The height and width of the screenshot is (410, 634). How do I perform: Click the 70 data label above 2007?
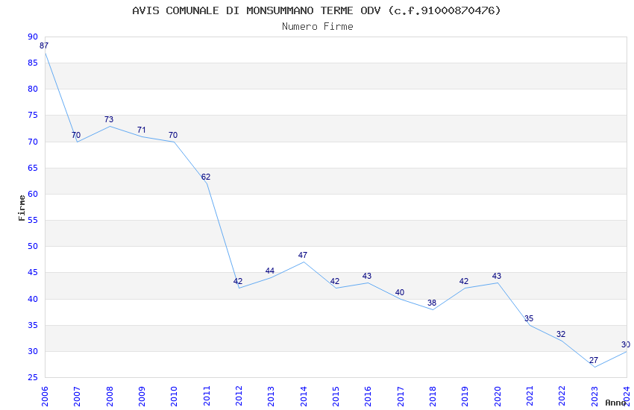76,136
